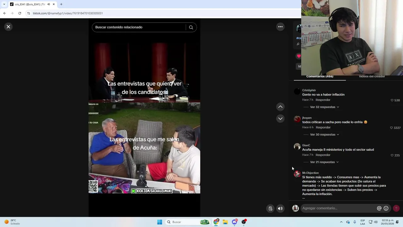Switch to the Comentarios (486) tab
Screen dimensions: 403x227
[320, 77]
